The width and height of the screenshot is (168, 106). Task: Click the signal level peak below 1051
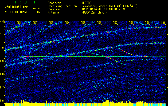coord(21,101)
